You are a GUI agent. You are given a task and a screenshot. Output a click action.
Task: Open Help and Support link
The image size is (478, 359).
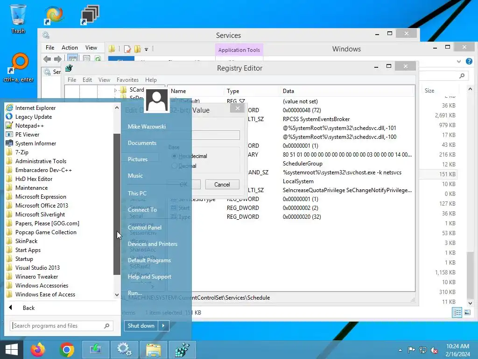click(149, 277)
